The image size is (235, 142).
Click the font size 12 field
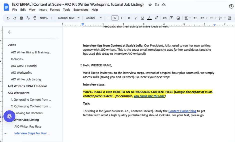pyautogui.click(x=115, y=18)
